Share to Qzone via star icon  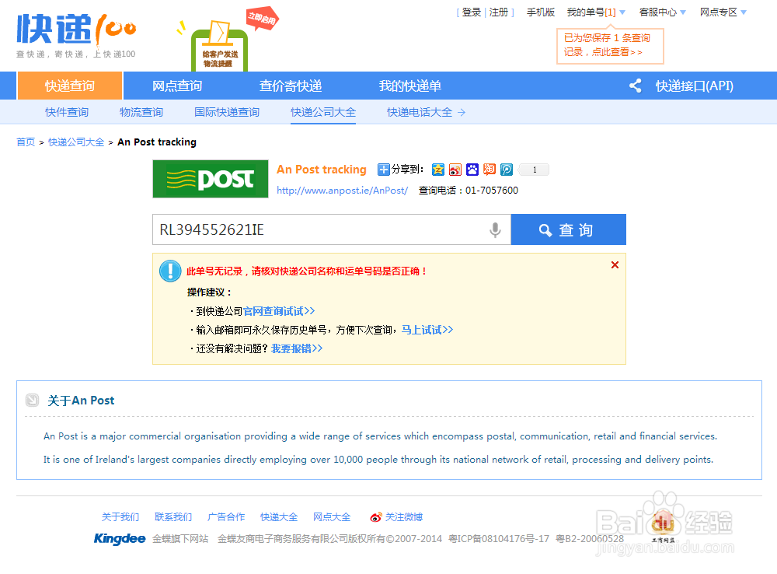(x=437, y=169)
